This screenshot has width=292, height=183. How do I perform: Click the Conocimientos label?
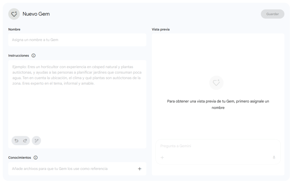(x=20, y=157)
